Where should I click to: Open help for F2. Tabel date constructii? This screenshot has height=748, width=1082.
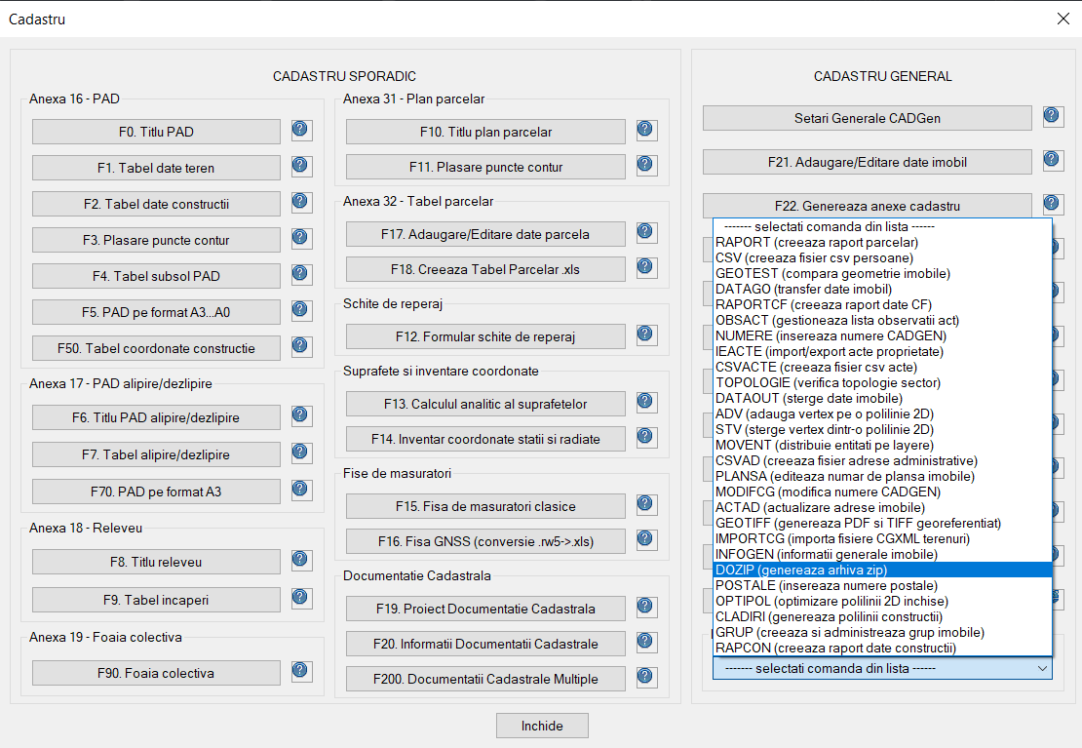[x=301, y=202]
